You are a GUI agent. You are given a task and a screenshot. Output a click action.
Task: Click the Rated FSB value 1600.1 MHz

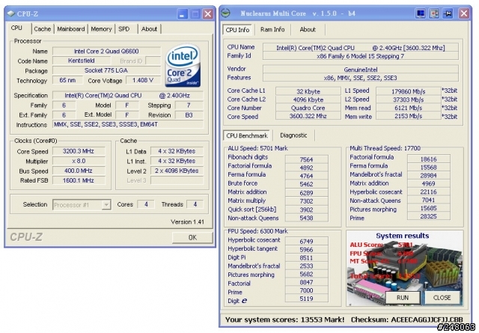point(79,180)
